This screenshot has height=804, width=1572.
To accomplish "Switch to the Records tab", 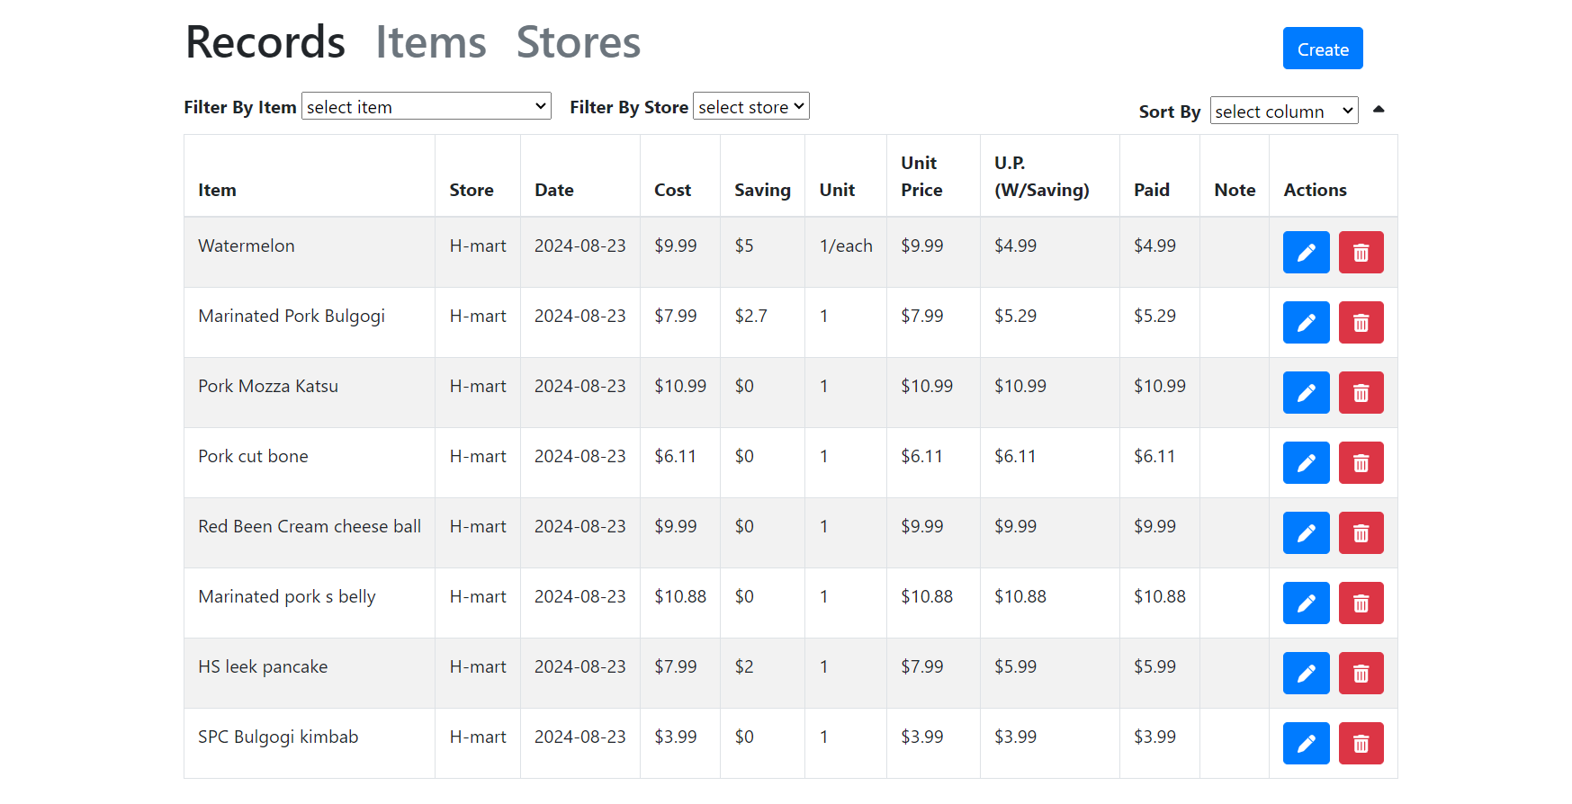I will pos(265,42).
